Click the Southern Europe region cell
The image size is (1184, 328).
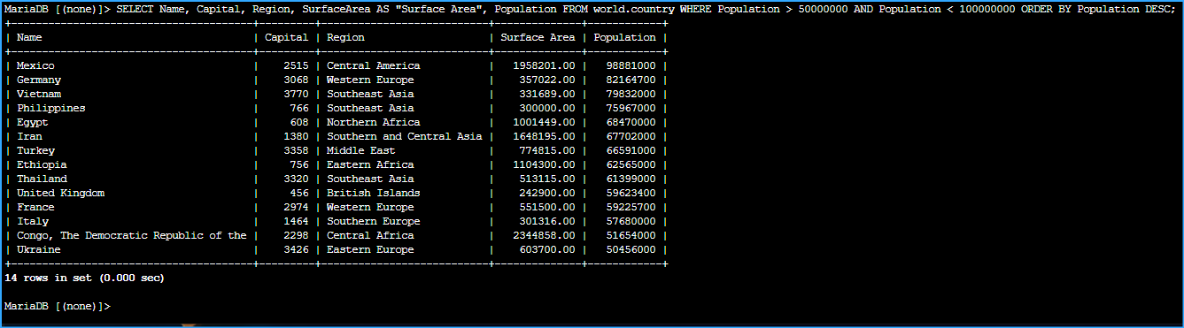pos(374,222)
